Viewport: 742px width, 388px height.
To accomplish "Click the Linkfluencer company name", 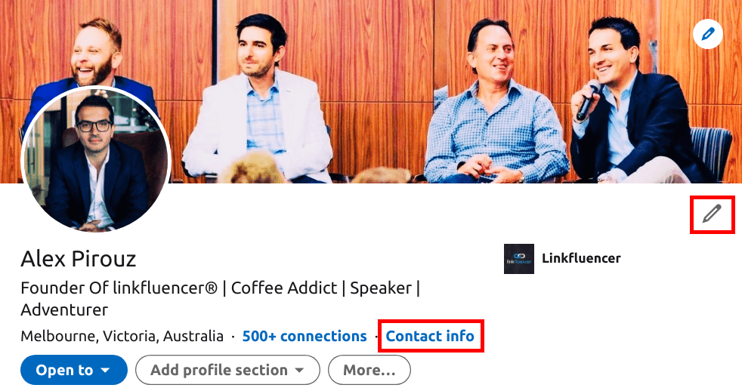I will coord(581,258).
